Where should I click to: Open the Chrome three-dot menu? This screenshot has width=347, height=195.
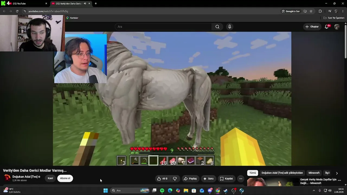(343, 11)
